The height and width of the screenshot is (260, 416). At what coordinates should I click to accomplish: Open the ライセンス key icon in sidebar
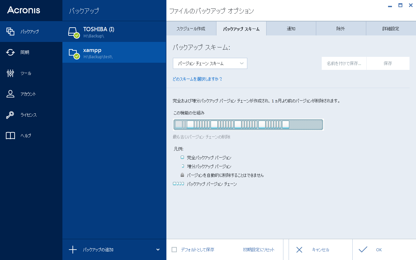[10, 115]
